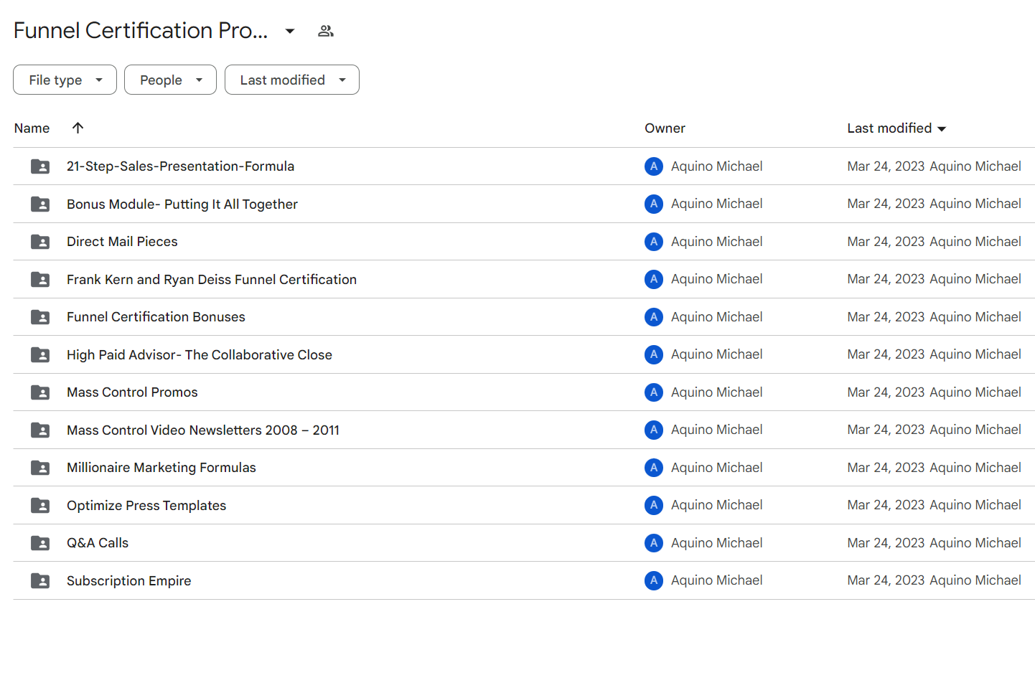Click the Frank Kern and Ryan Deiss folder icon
Image resolution: width=1035 pixels, height=693 pixels.
coord(40,280)
